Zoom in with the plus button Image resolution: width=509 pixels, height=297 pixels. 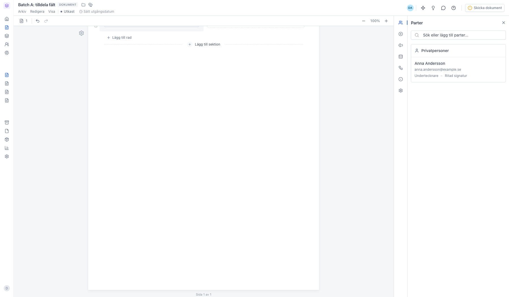pyautogui.click(x=386, y=21)
